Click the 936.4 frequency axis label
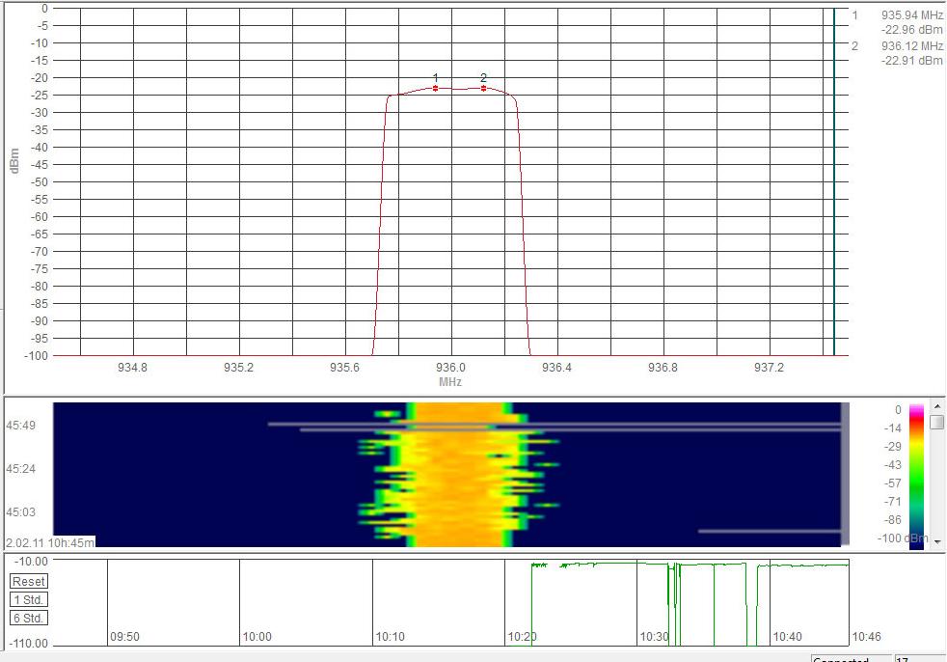The height and width of the screenshot is (662, 947). [556, 368]
